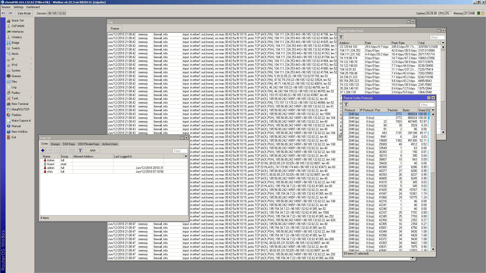Select Guest user row

[114, 164]
